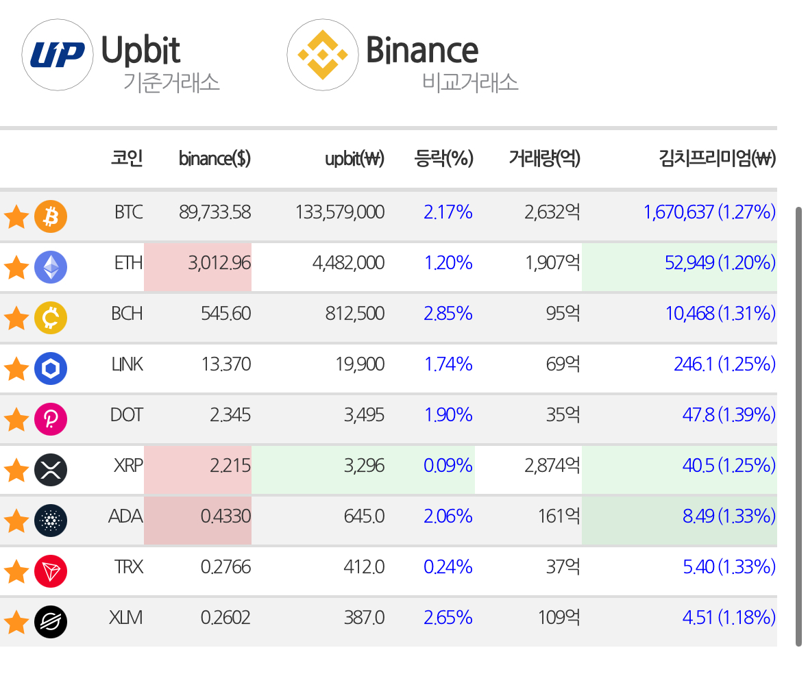Click XLM change value 2.65%
Image resolution: width=808 pixels, height=687 pixels.
click(448, 618)
